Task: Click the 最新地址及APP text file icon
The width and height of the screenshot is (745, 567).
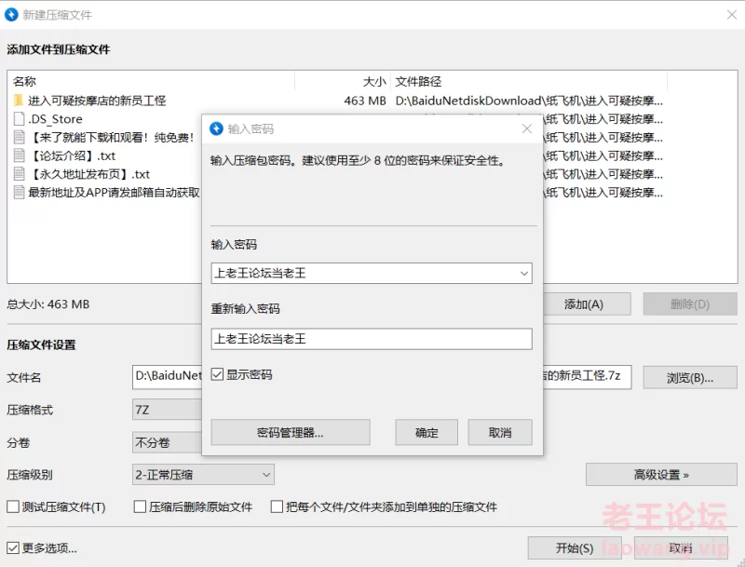Action: pyautogui.click(x=19, y=193)
